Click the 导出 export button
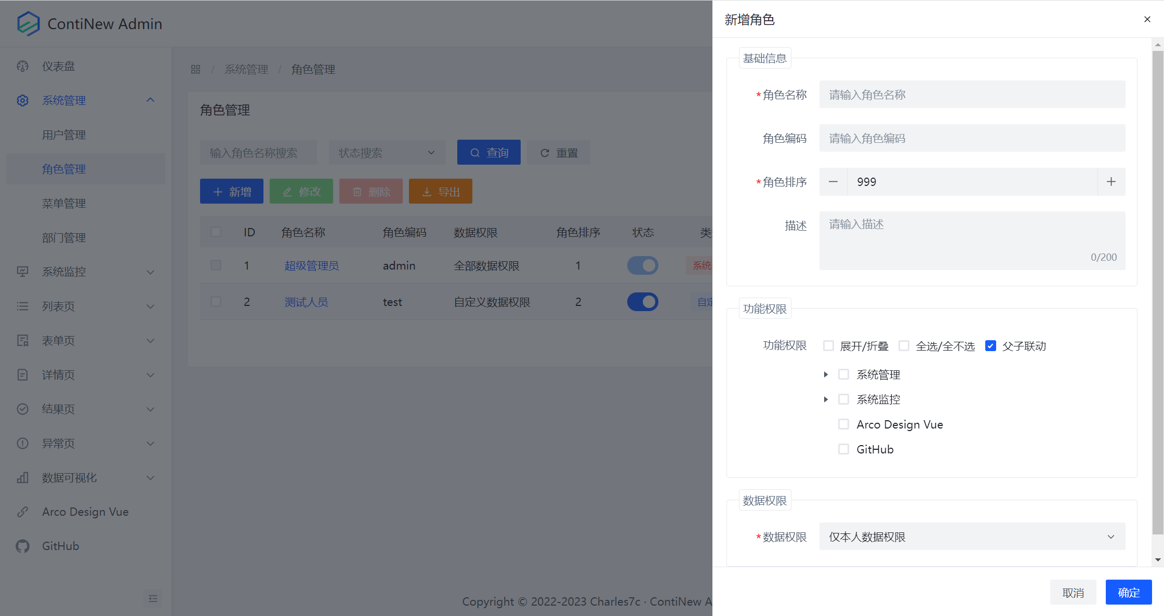Image resolution: width=1164 pixels, height=616 pixels. click(441, 191)
